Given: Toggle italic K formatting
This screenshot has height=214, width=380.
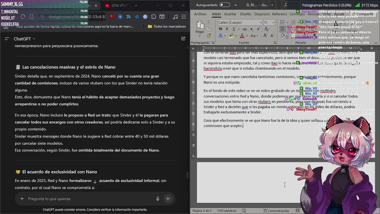Looking at the screenshot, I should 227,29.
